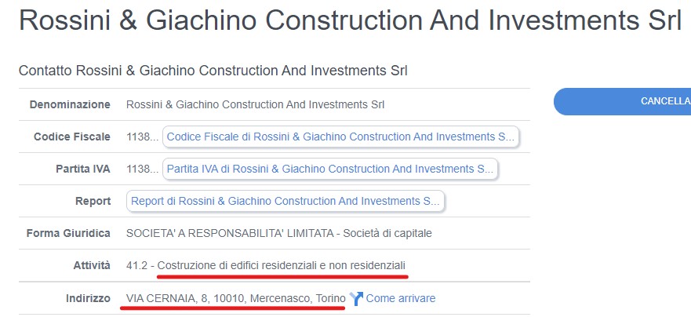
Task: Select the Report row label
Action: point(93,201)
